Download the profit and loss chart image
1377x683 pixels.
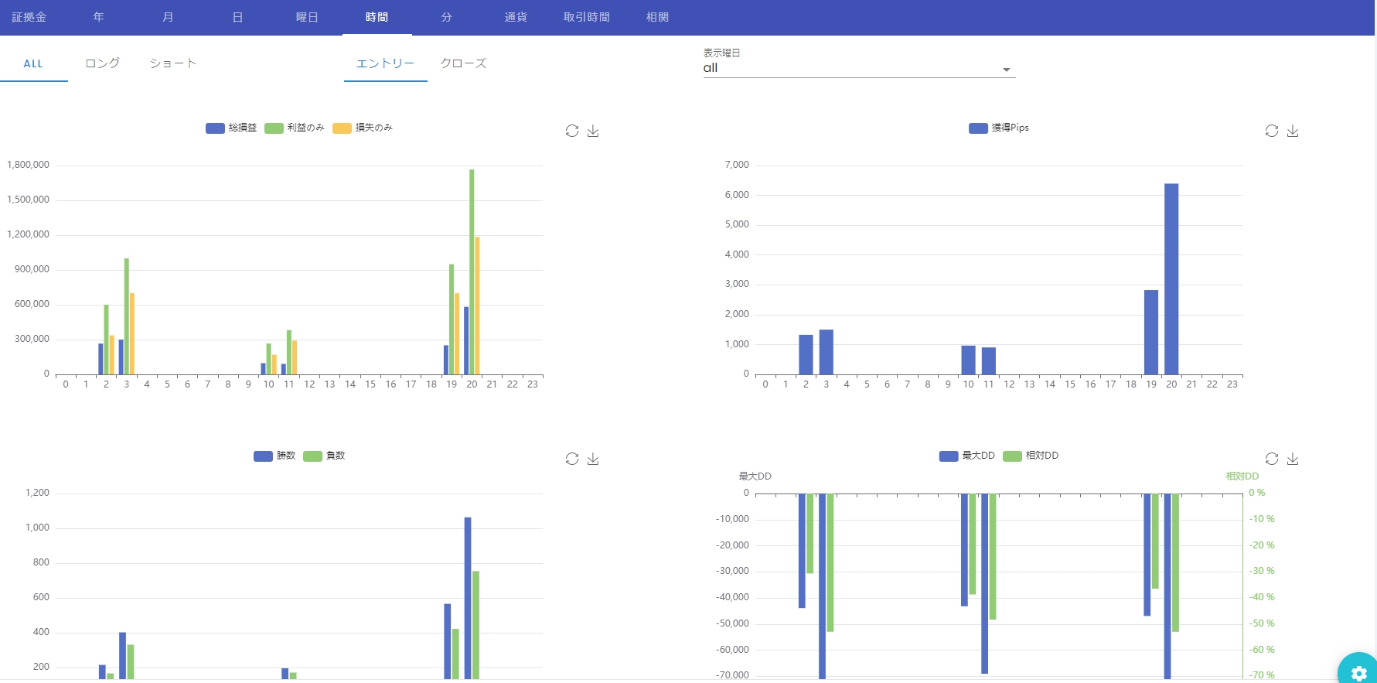(593, 131)
